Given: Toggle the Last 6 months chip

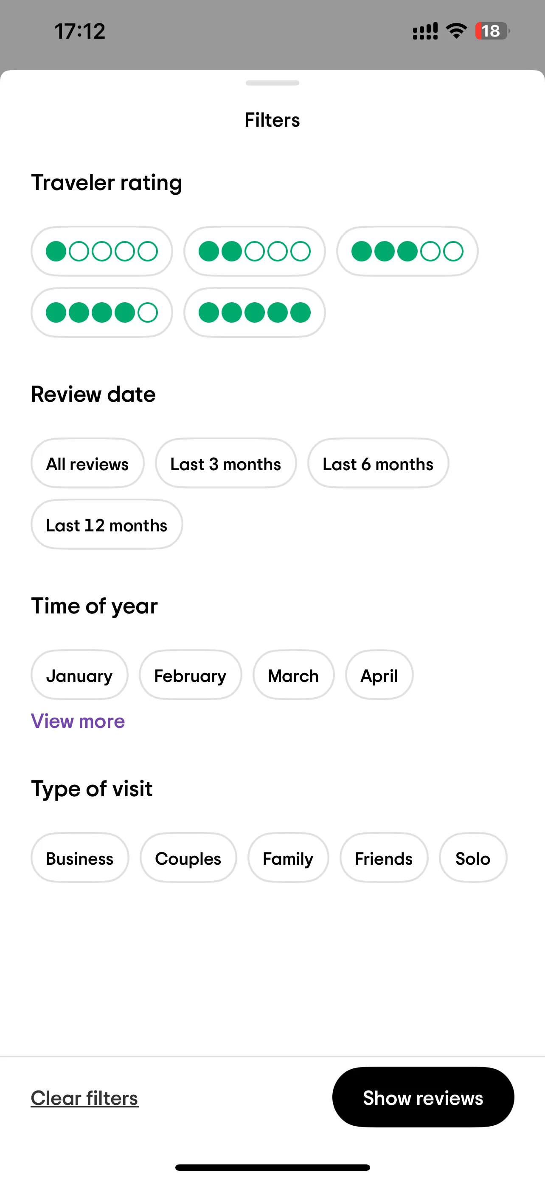Looking at the screenshot, I should [378, 463].
